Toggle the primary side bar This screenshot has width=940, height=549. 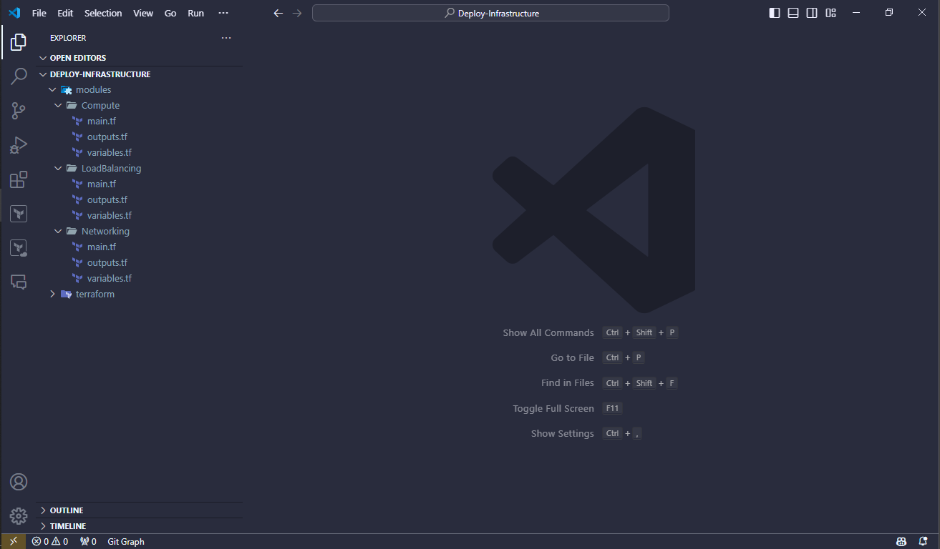tap(775, 13)
